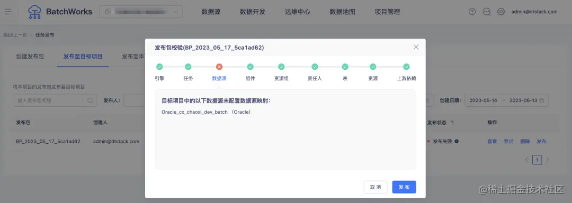Open 项目管理 menu
This screenshot has height=203, width=572.
click(387, 12)
